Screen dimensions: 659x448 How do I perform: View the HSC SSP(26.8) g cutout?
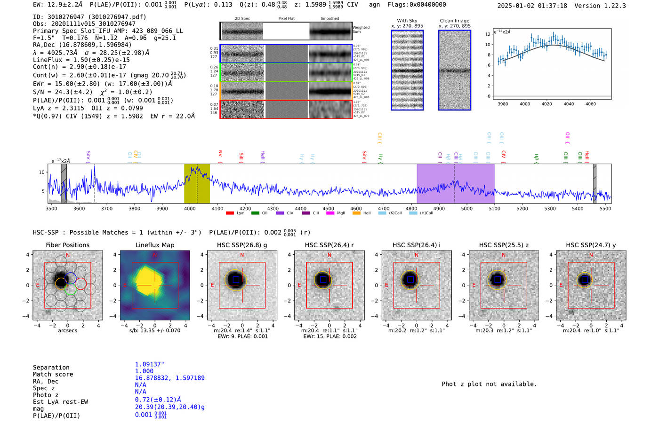(x=242, y=285)
